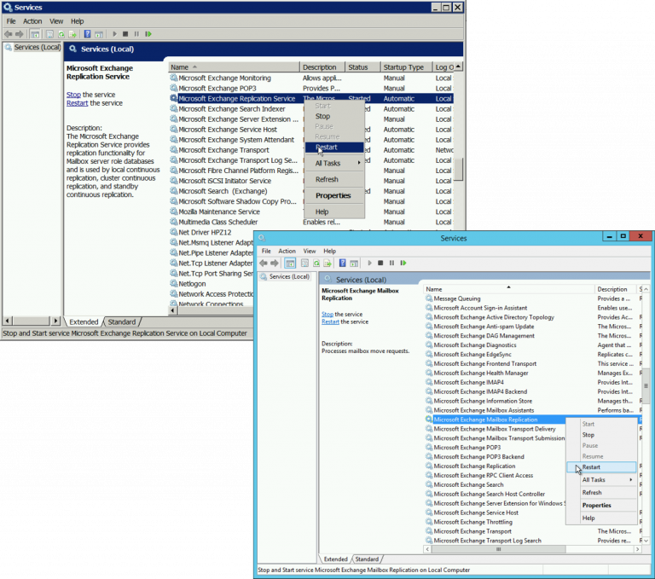Open View menu in back Services window
The image size is (655, 579).
click(56, 21)
